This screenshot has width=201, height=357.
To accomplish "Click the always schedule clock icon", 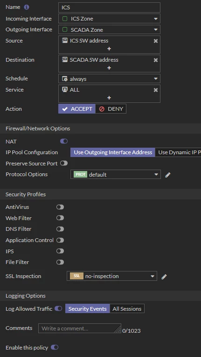I will click(x=65, y=79).
